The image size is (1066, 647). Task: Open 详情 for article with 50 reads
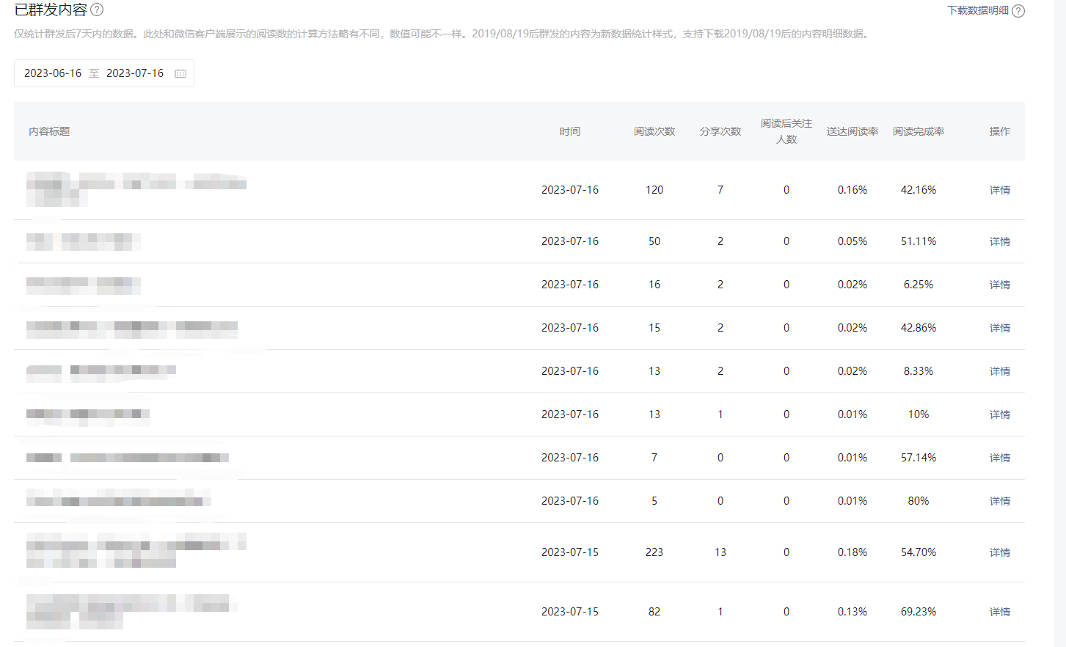click(999, 241)
